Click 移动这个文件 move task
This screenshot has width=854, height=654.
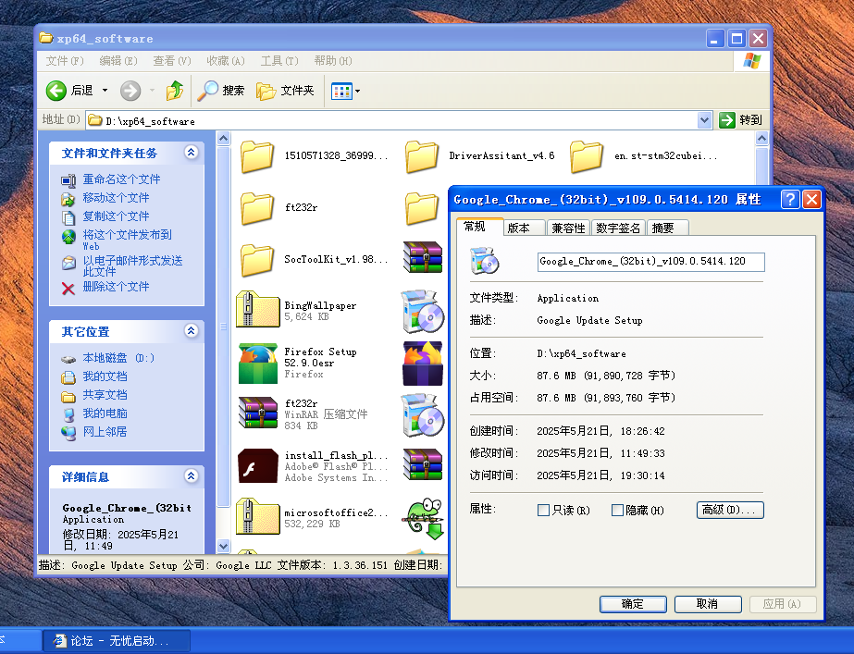[x=116, y=198]
